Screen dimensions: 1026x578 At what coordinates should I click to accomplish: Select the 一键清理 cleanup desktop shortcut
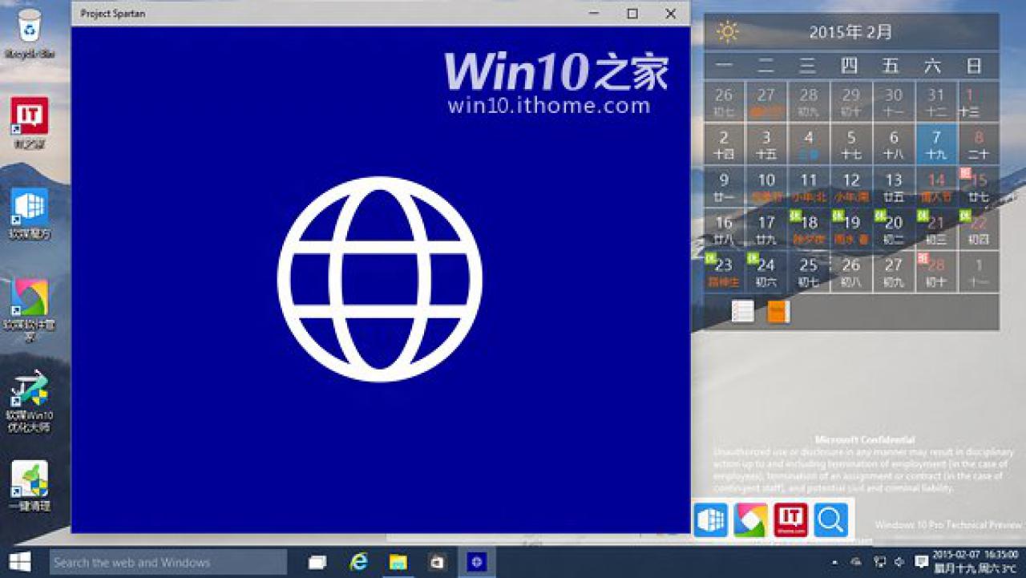(30, 486)
